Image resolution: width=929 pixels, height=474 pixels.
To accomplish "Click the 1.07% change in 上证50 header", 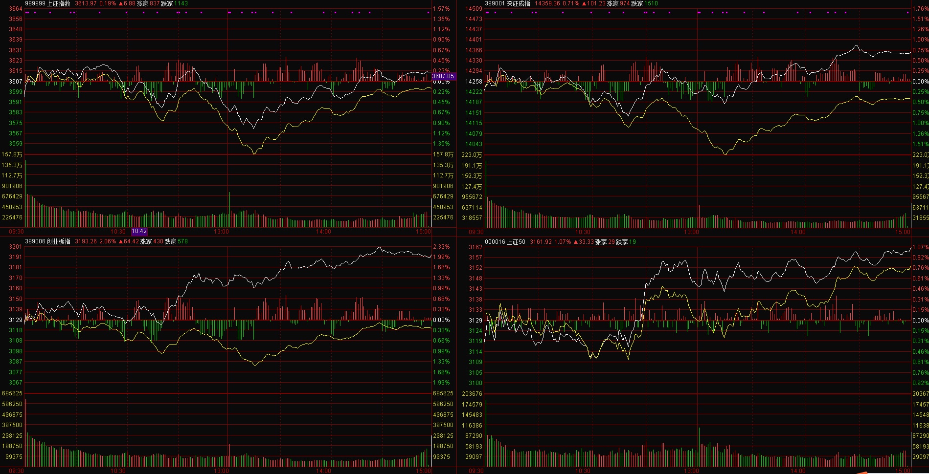I will (x=563, y=242).
